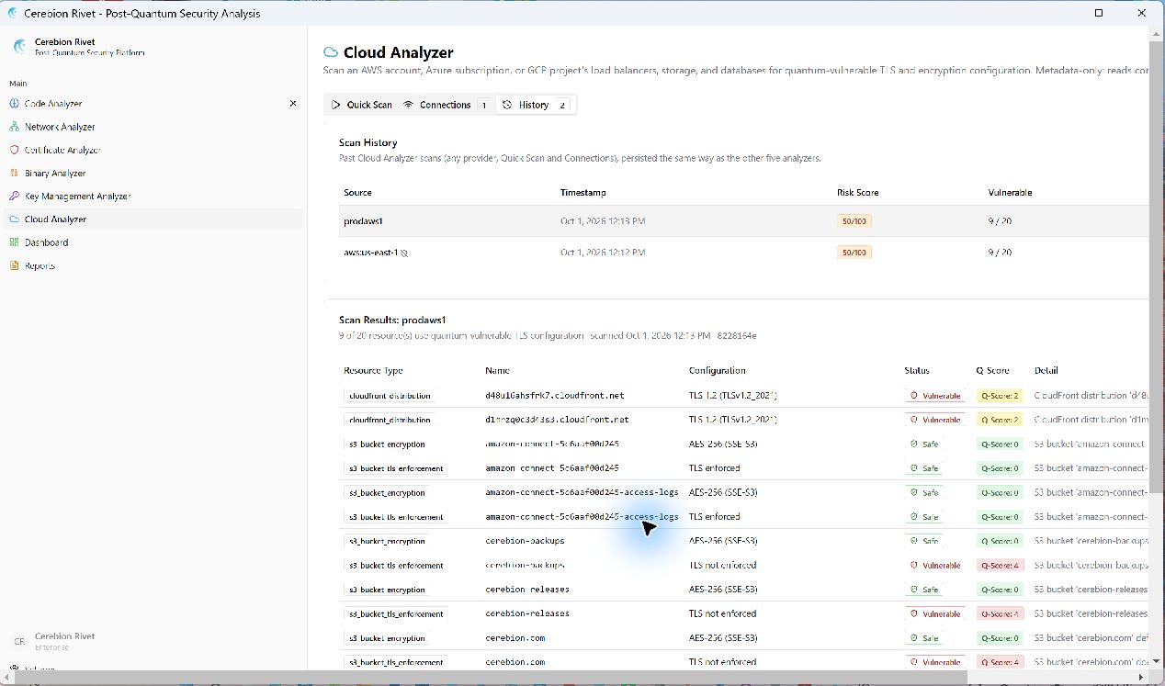The height and width of the screenshot is (686, 1165).
Task: Click the Scan Results: prodaws1 heading
Action: pyautogui.click(x=392, y=321)
